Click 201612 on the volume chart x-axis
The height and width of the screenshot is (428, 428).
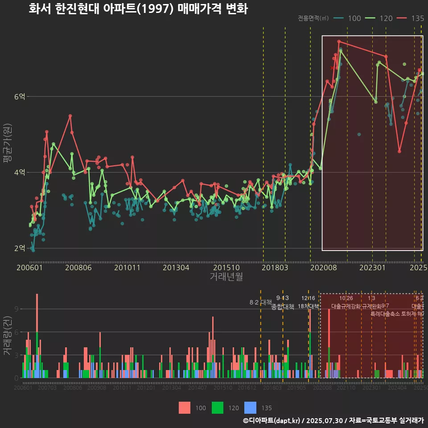247,387
